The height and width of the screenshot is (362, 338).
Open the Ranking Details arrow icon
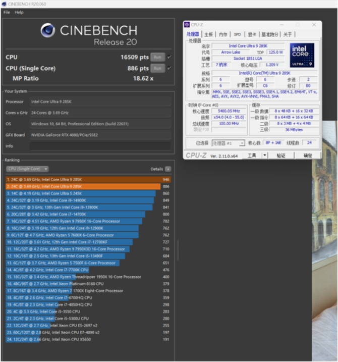[x=168, y=169]
